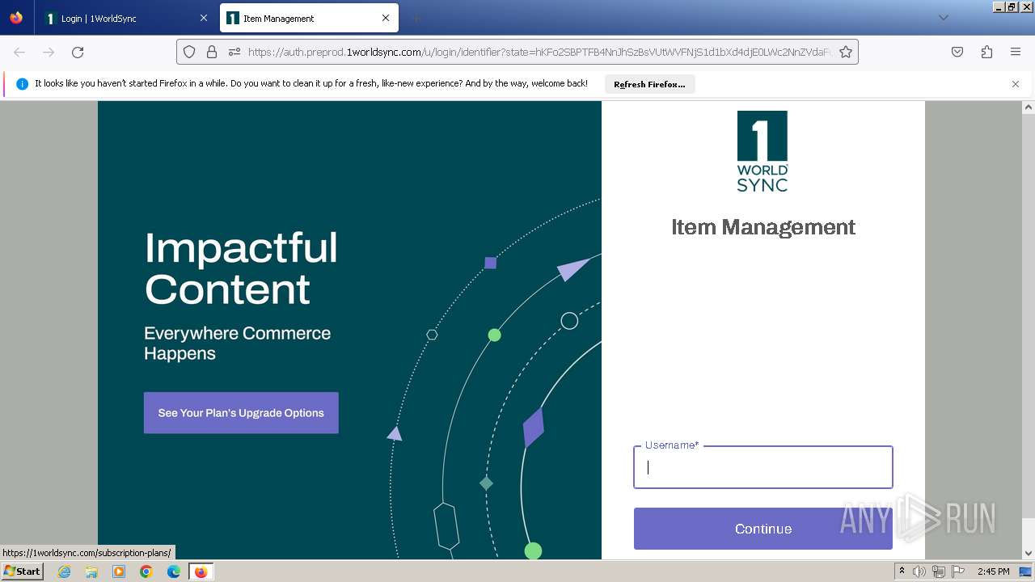The width and height of the screenshot is (1035, 582).
Task: Go back one page
Action: pos(19,52)
